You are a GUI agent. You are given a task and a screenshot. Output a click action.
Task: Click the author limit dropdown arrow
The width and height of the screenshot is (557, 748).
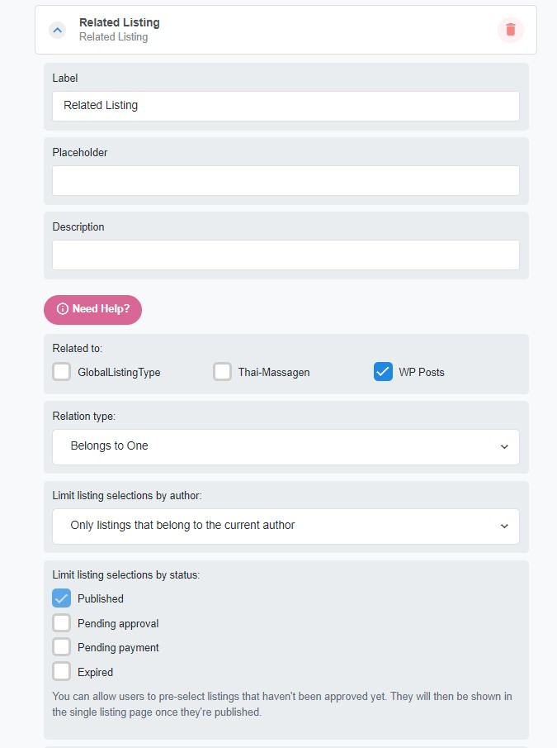click(x=504, y=526)
